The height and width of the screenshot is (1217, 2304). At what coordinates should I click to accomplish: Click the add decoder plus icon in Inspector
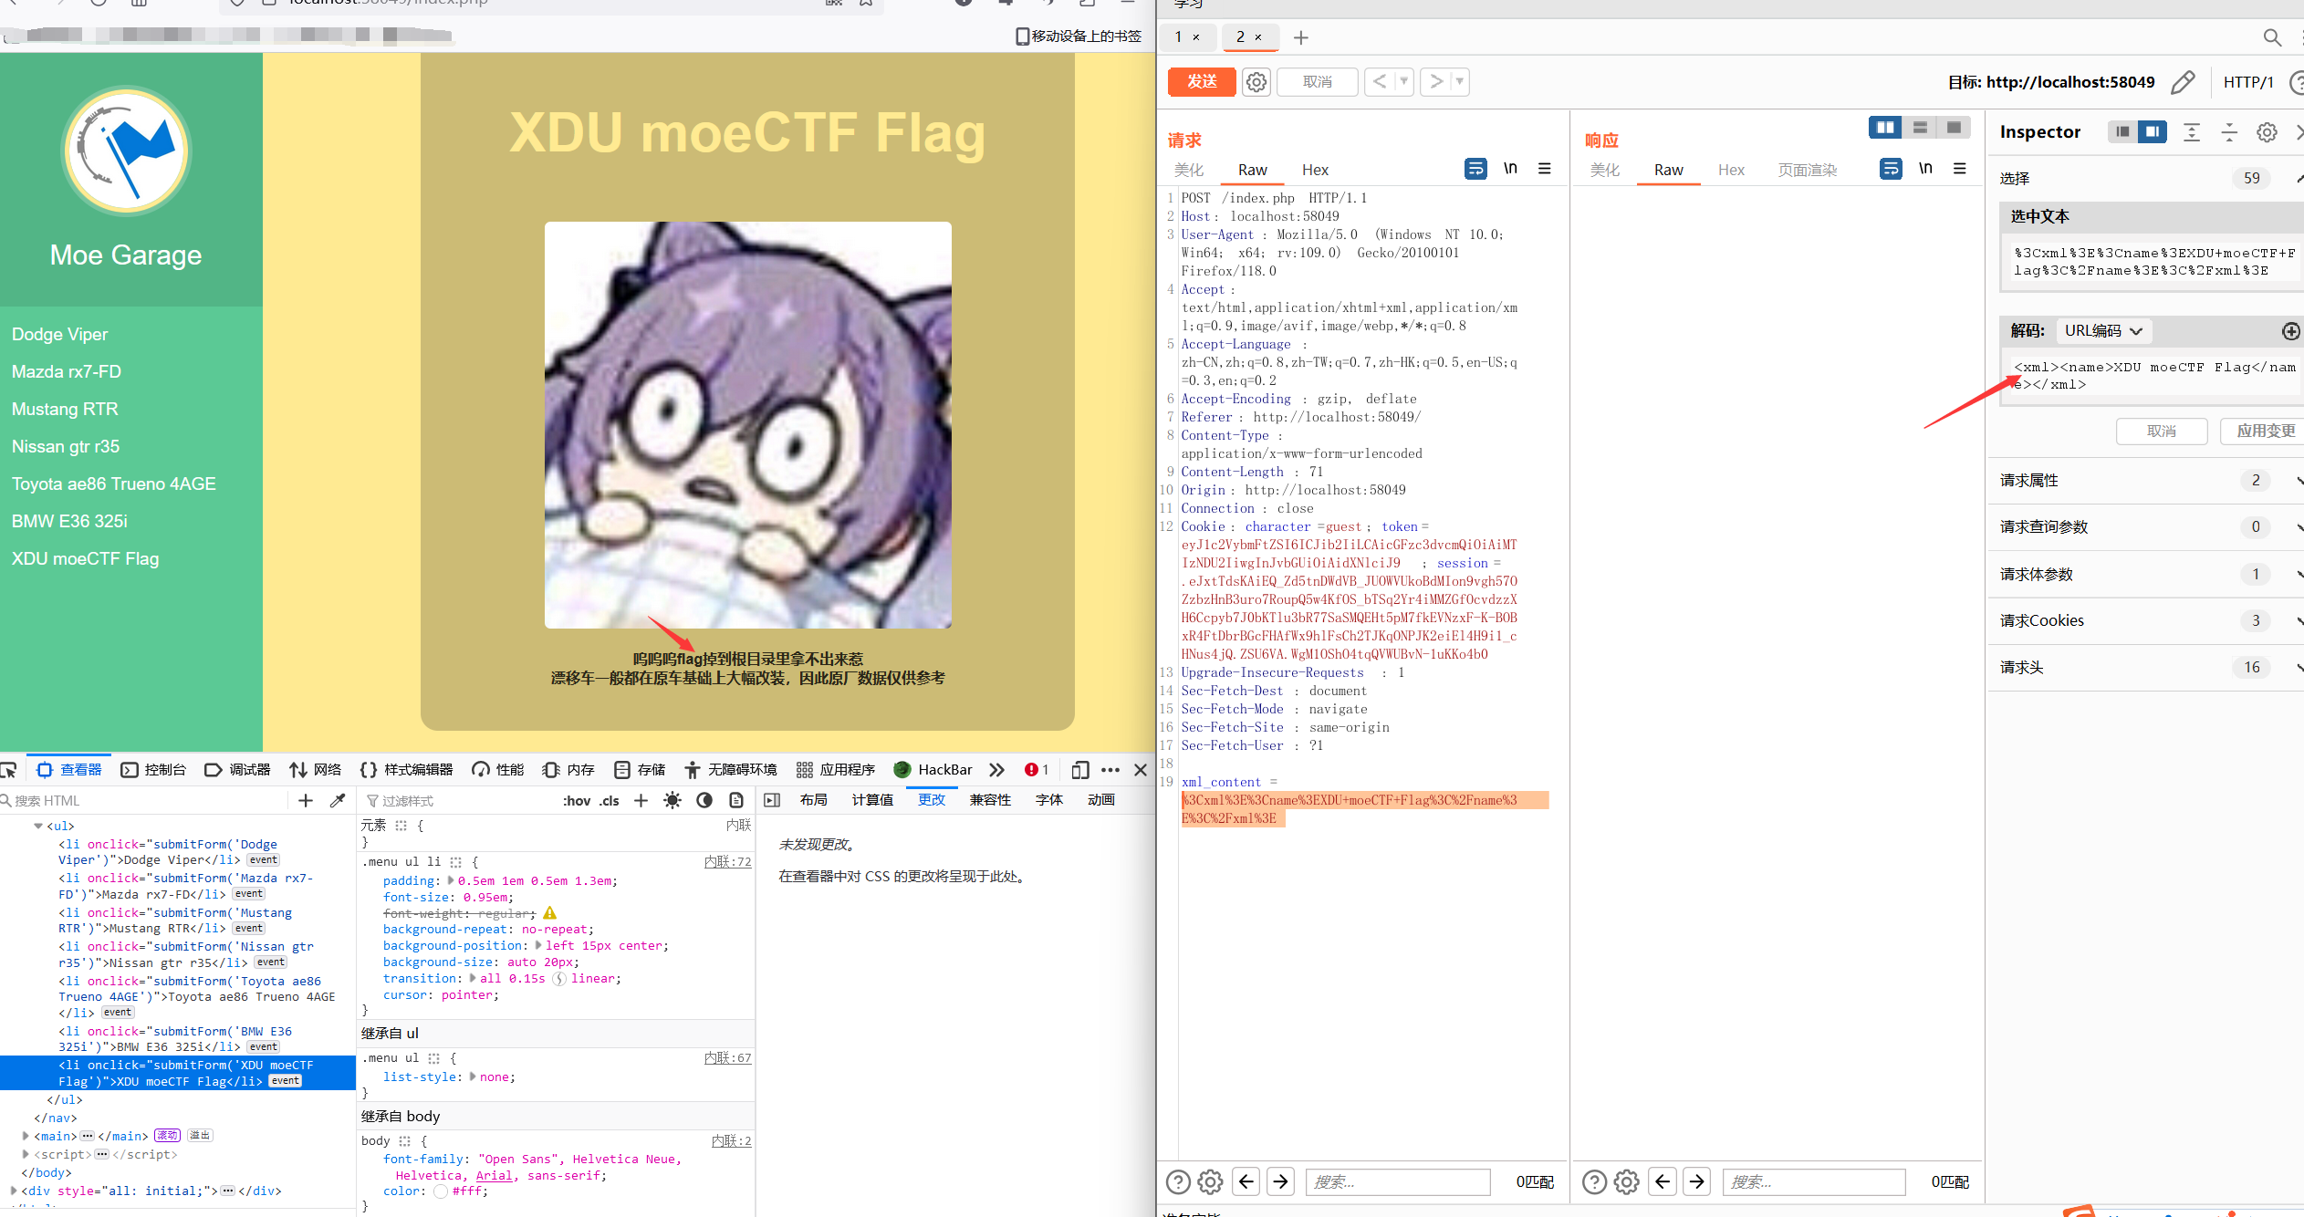tap(2289, 331)
